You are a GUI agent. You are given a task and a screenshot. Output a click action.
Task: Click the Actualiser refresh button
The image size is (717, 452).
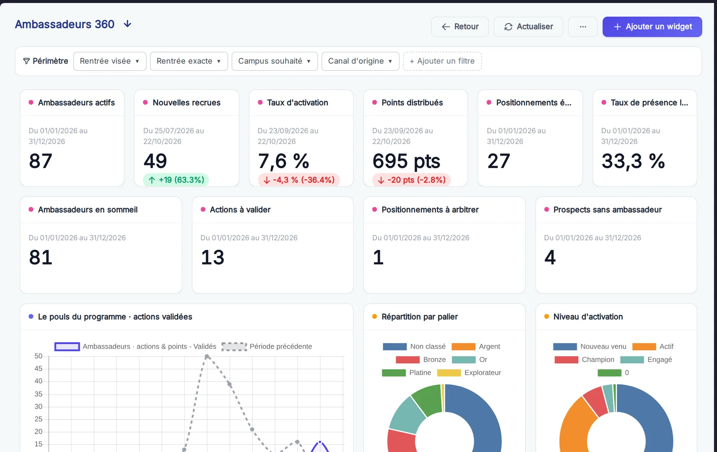coord(529,27)
